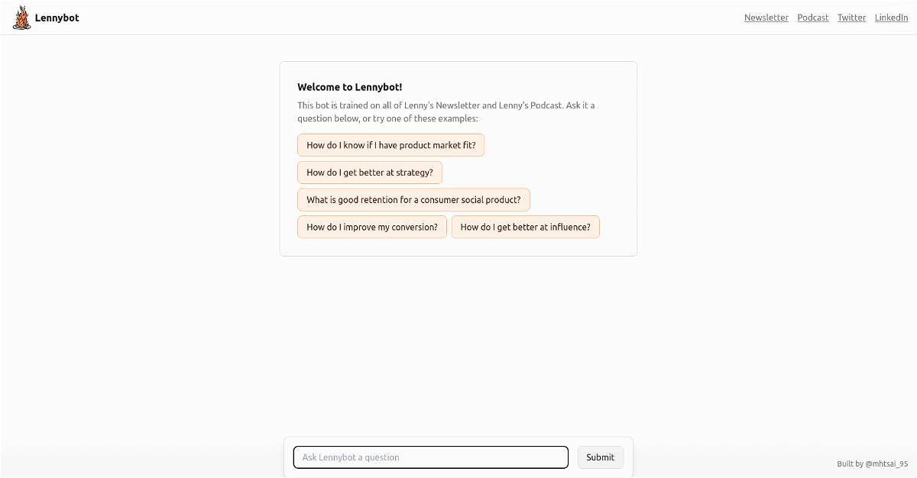Click the "Built by" footer text
The height and width of the screenshot is (478, 917).
850,463
